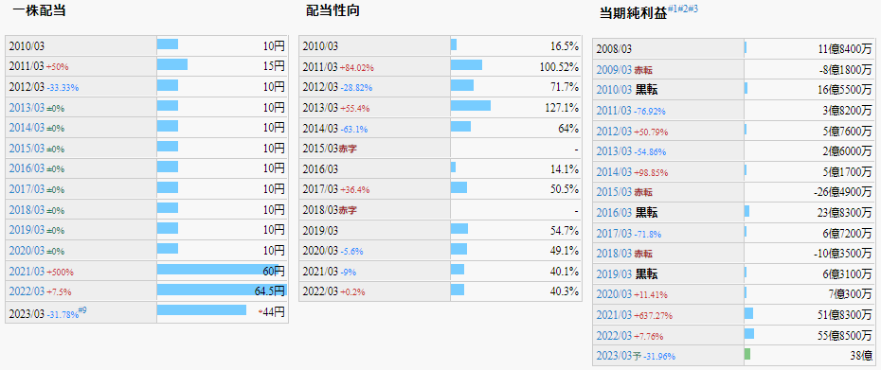Click footnote #9 beside 2023/03 dividend

click(82, 309)
